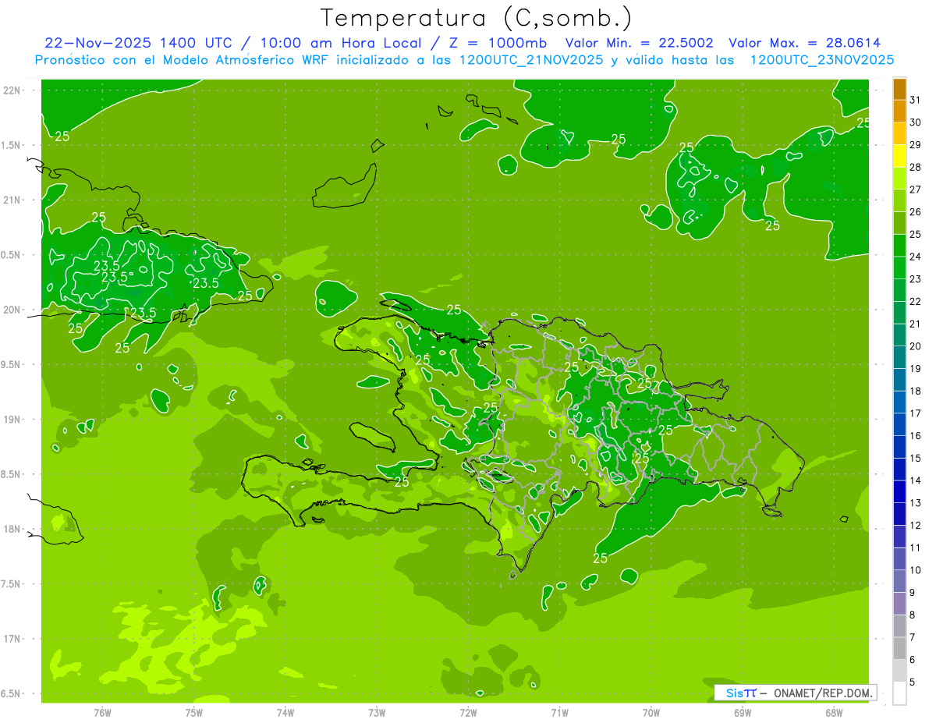936x723 pixels.
Task: Click the 71W longitude axis label
Action: 559,713
